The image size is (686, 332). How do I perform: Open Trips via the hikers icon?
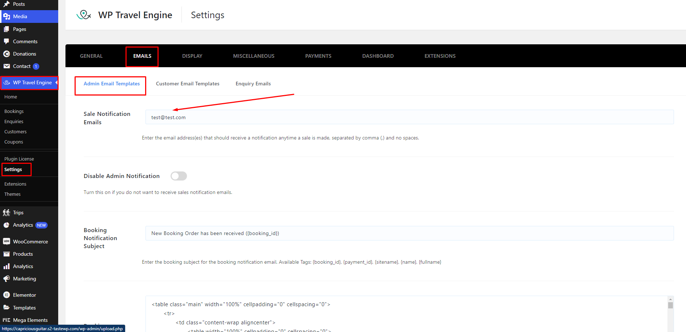[x=7, y=212]
